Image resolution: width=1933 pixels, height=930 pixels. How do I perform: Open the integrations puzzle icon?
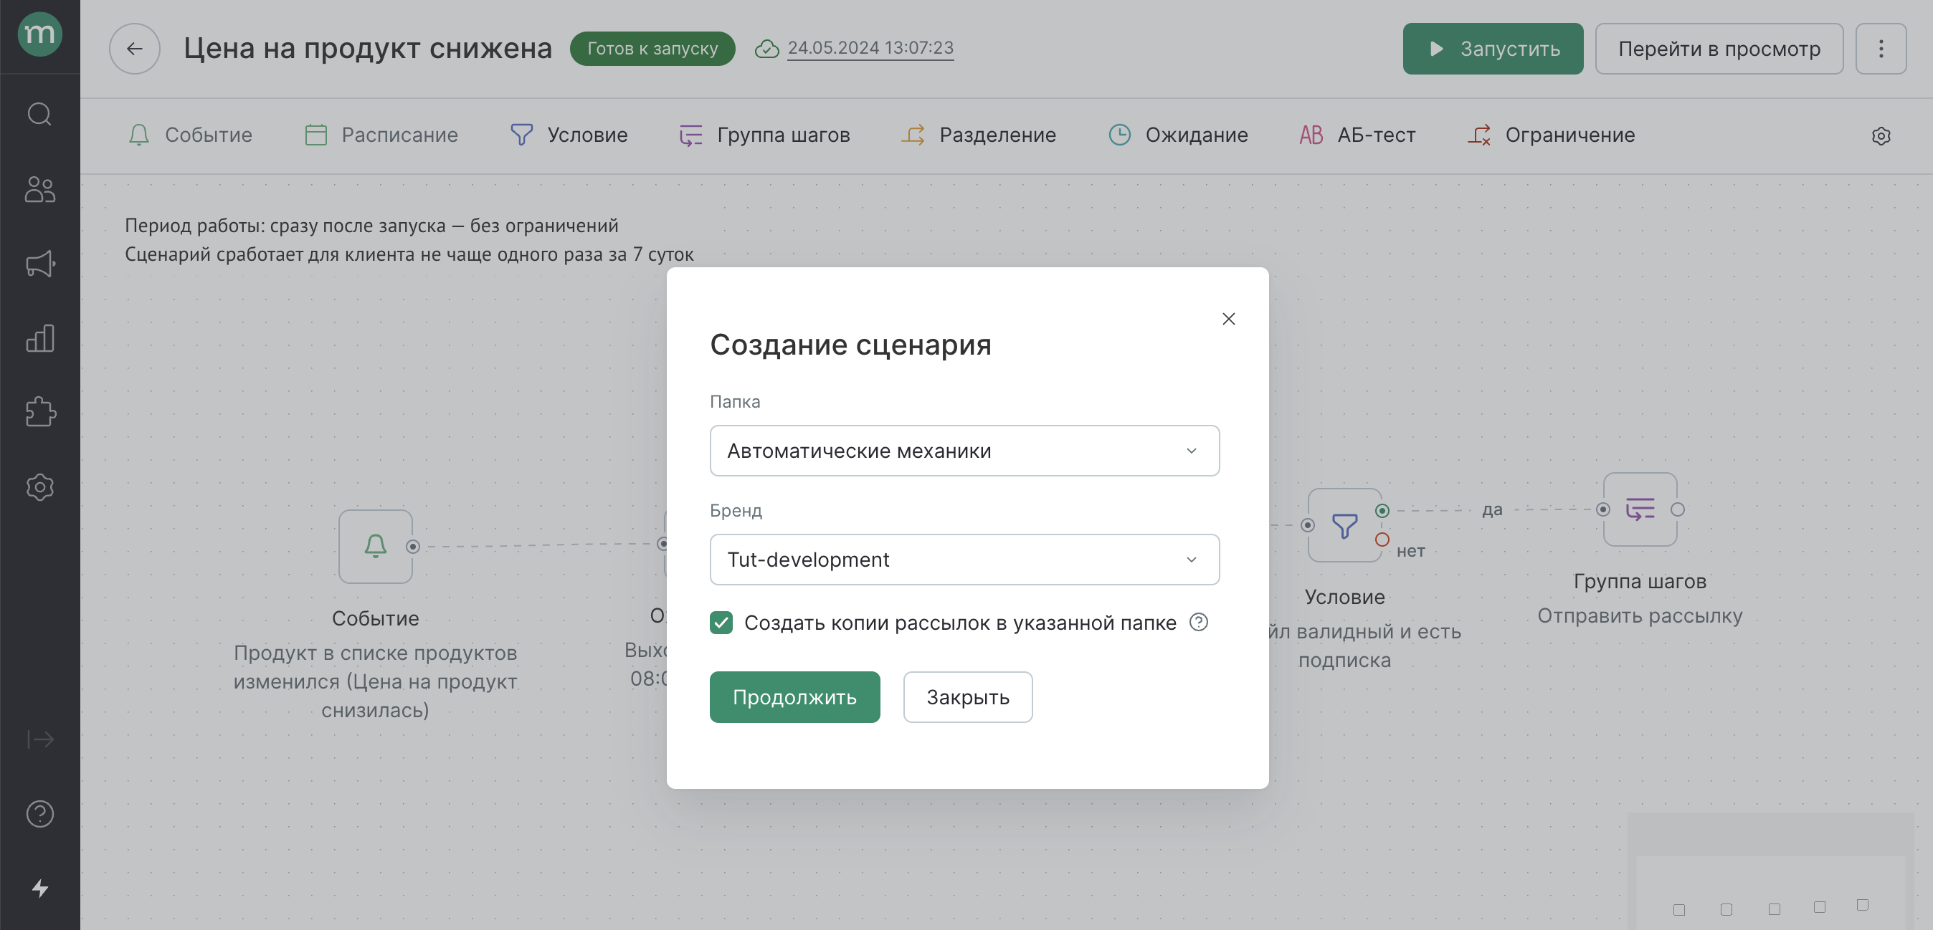pos(39,412)
